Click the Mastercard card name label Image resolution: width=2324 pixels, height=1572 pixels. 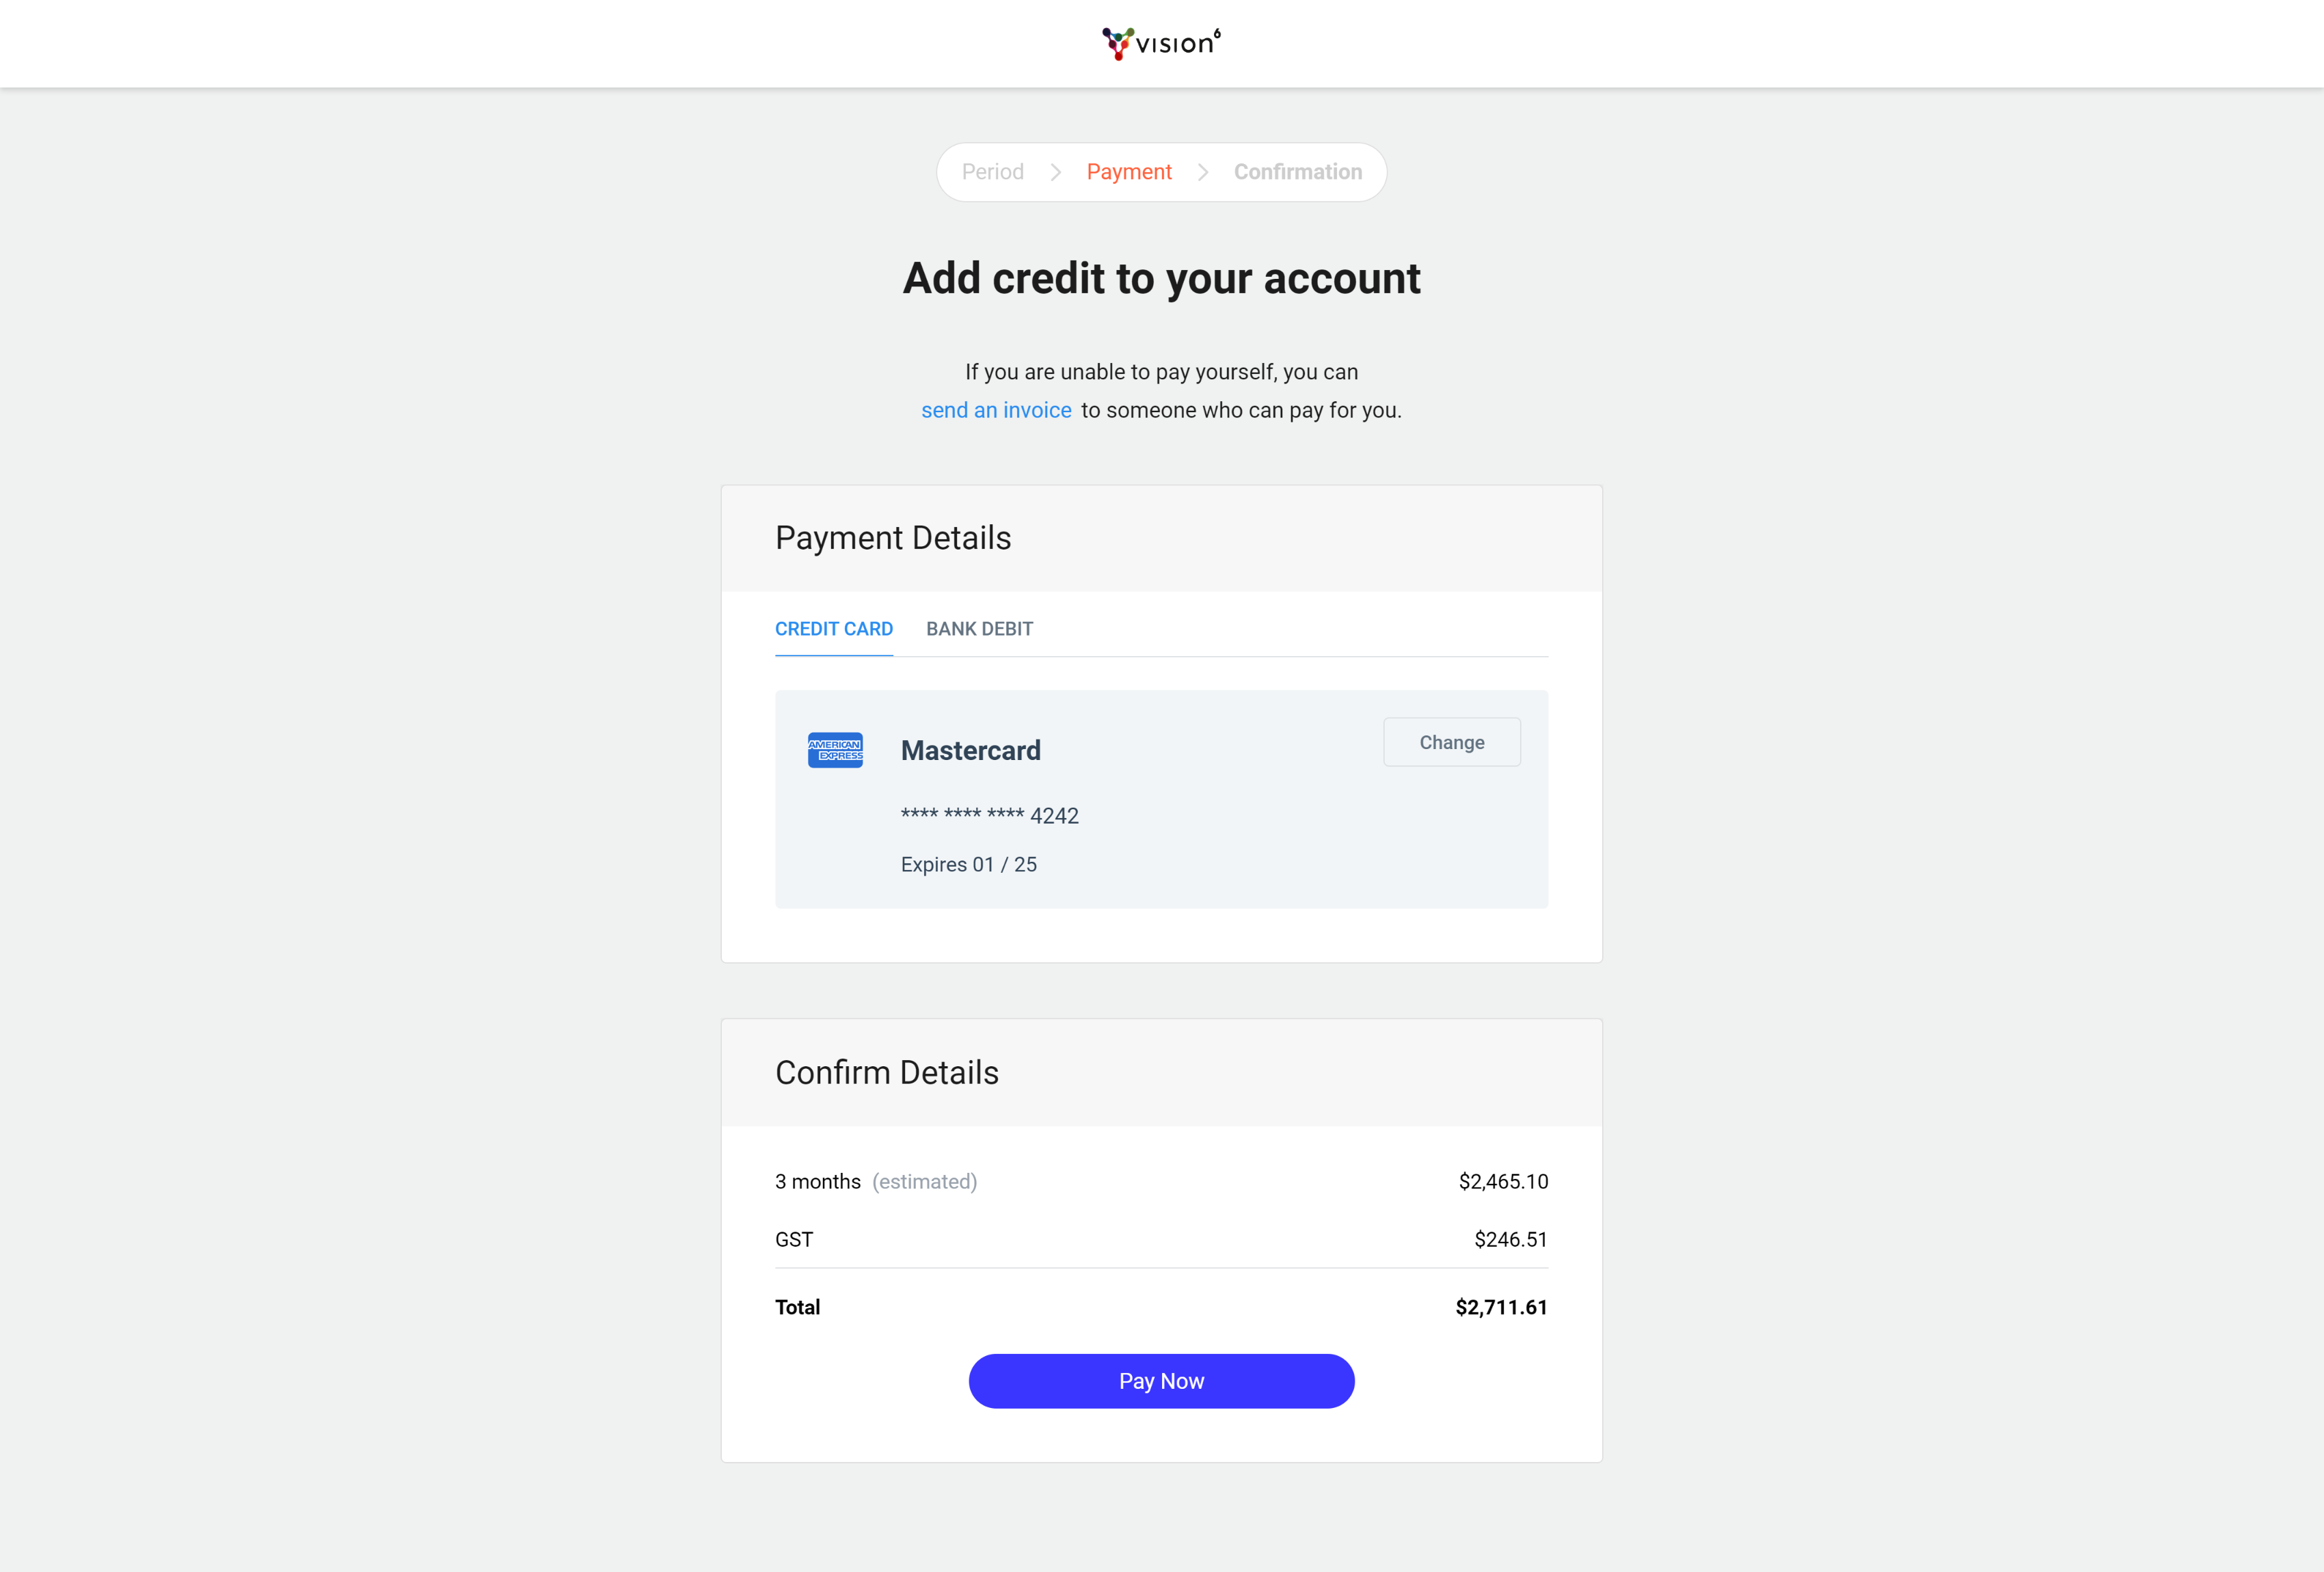(970, 750)
